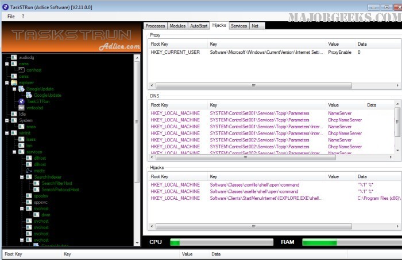Select the vmtoolsd process in tree

pos(35,108)
